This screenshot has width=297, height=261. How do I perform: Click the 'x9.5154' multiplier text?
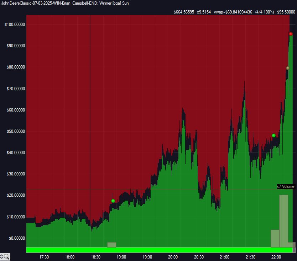[204, 12]
